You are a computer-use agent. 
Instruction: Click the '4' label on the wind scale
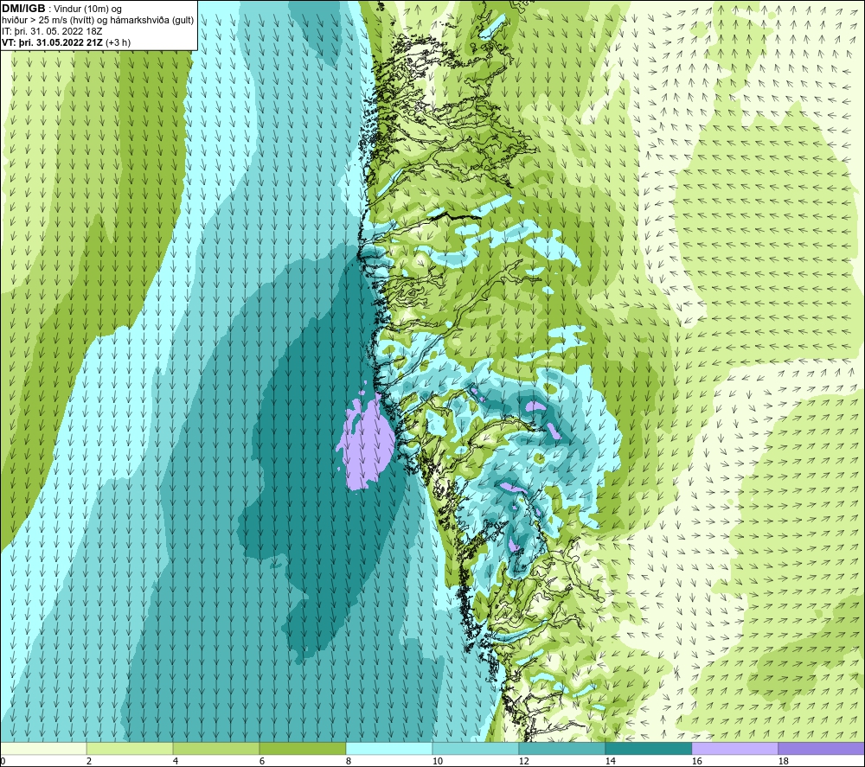[176, 761]
